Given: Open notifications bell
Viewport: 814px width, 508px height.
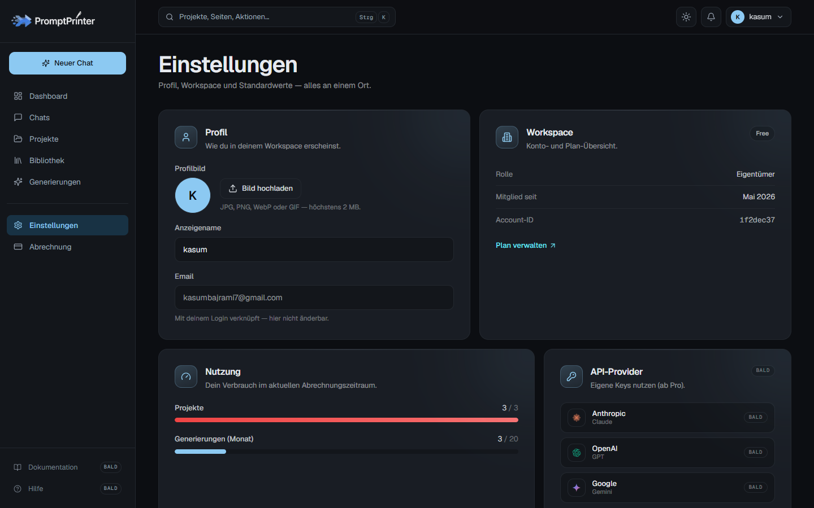Looking at the screenshot, I should (x=711, y=17).
